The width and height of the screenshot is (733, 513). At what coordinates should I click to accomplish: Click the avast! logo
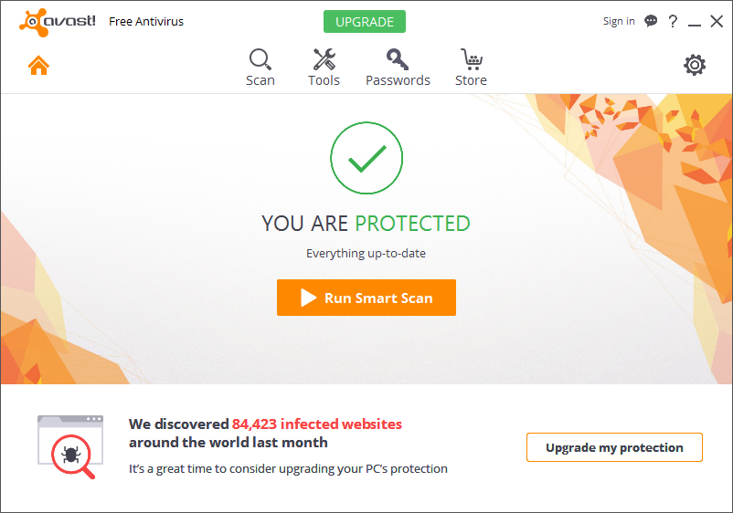(x=57, y=21)
